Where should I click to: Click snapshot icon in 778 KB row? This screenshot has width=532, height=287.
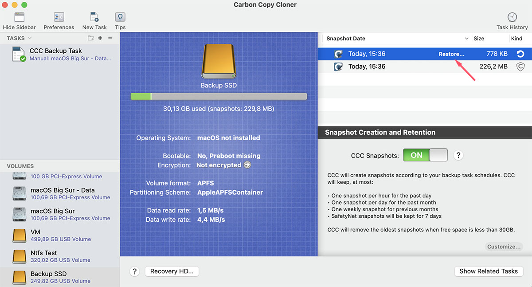pyautogui.click(x=339, y=54)
